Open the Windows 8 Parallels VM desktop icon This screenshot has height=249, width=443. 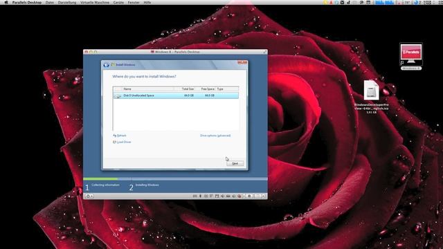(x=410, y=57)
